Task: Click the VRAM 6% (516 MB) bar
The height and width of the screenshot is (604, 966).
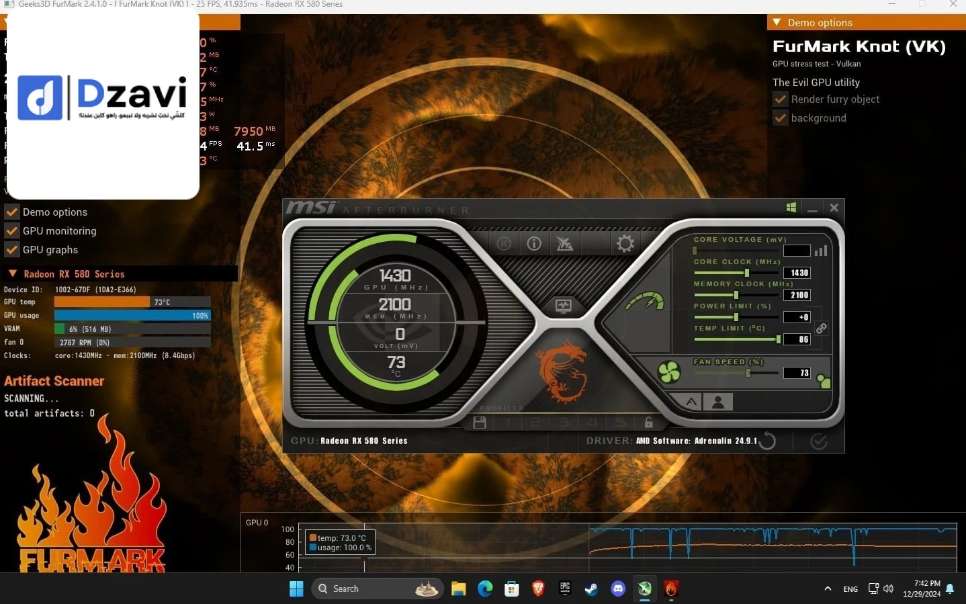Action: pyautogui.click(x=132, y=329)
